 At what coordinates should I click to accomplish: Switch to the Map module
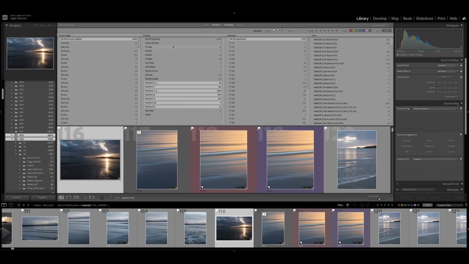click(x=395, y=18)
